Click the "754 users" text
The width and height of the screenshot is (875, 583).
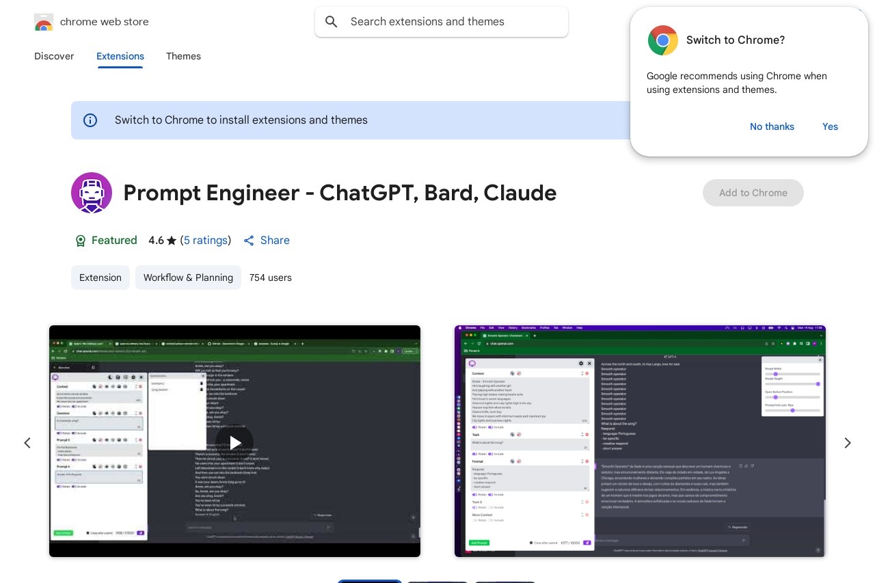271,277
